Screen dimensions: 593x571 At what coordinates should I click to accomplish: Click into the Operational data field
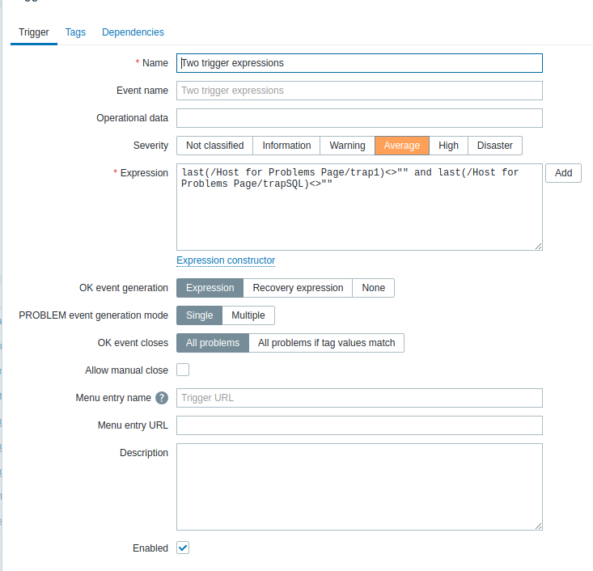[x=359, y=118]
